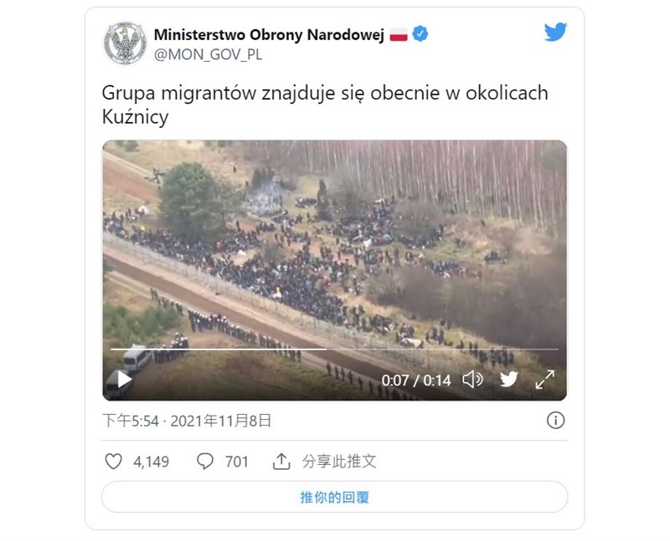Click the tweet text mentioning Kuźnicy

(325, 105)
